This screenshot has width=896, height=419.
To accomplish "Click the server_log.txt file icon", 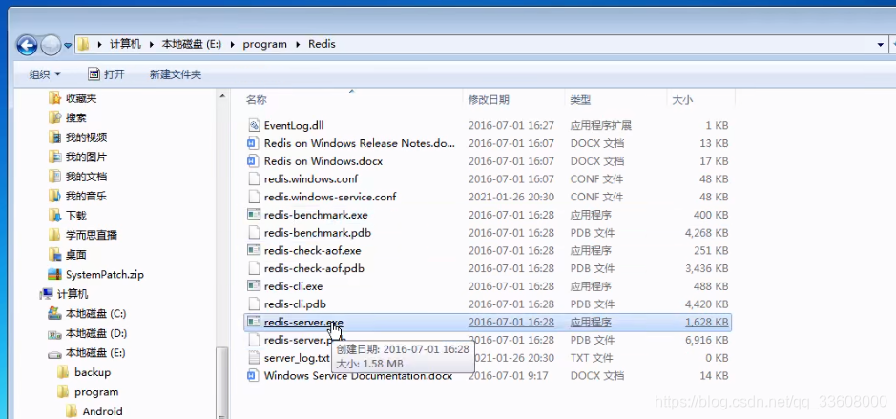I will [254, 358].
